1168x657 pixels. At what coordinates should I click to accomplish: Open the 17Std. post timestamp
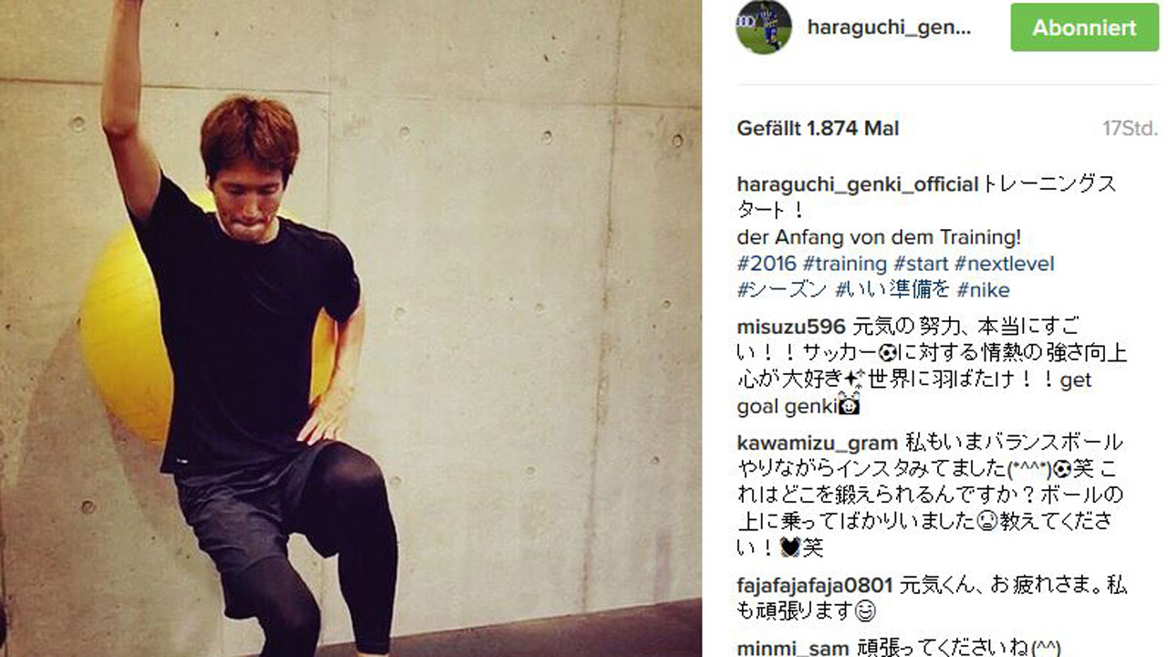point(1130,129)
